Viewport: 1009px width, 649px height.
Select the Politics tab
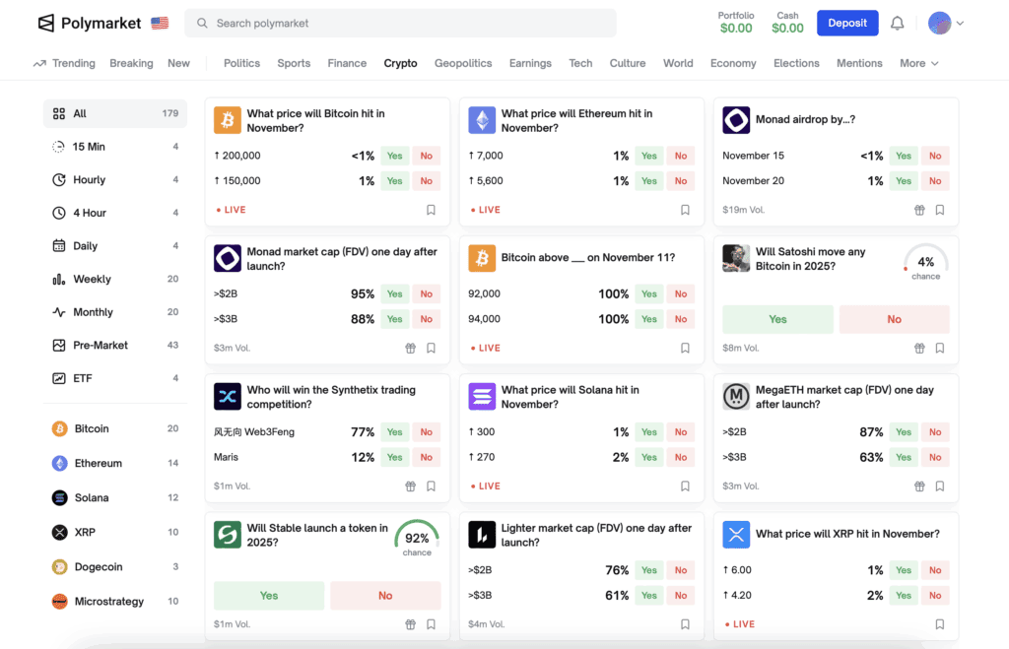tap(241, 62)
